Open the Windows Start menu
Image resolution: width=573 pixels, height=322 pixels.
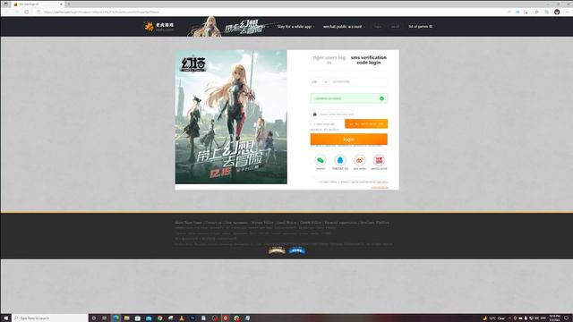pyautogui.click(x=5, y=318)
